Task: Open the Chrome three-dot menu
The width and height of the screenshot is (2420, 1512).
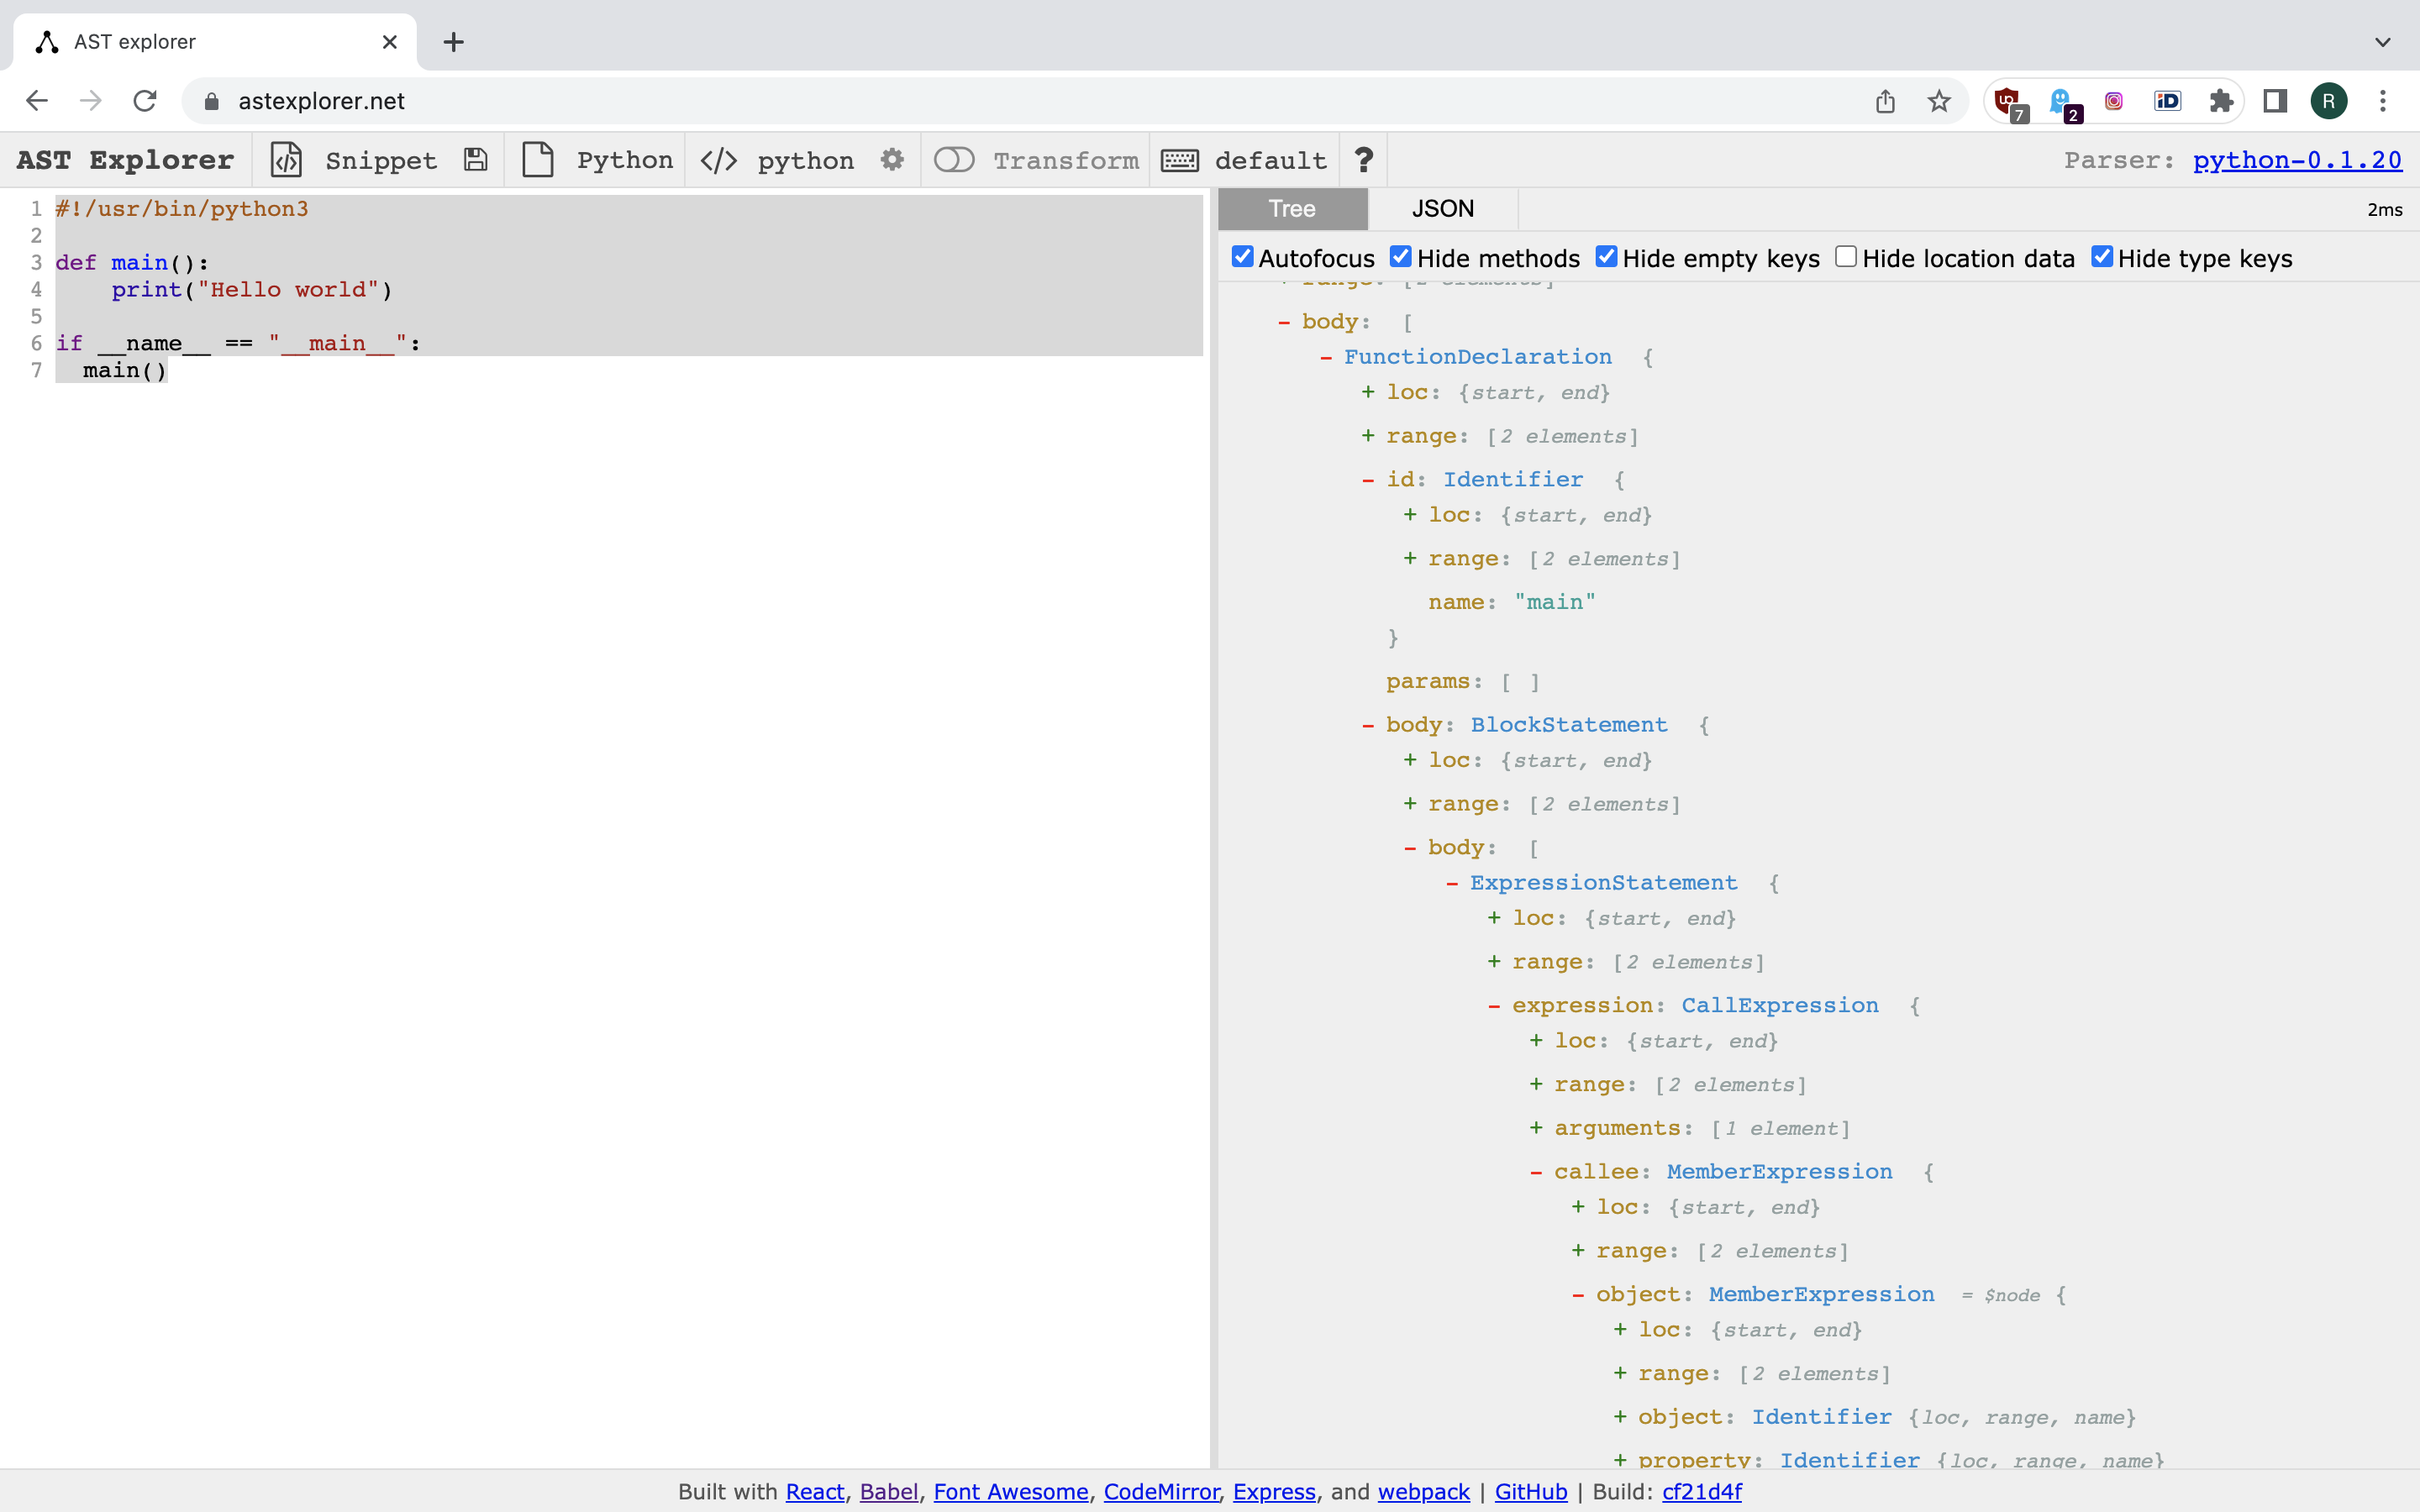Action: tap(2383, 101)
